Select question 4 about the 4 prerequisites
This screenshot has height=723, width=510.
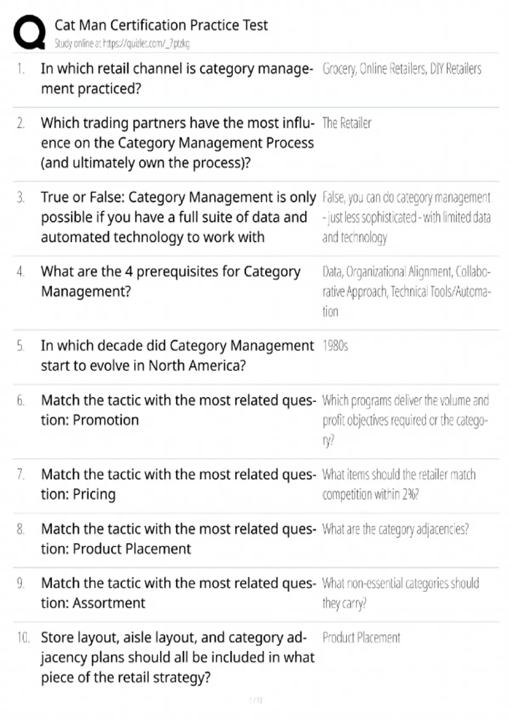click(170, 281)
